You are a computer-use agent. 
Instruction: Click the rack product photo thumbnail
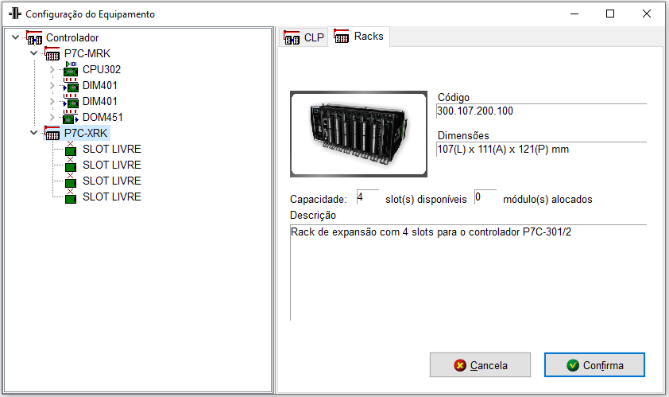[x=358, y=134]
